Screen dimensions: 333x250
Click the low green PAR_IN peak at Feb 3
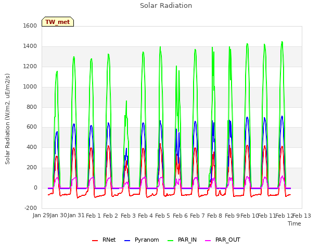pos(126,101)
